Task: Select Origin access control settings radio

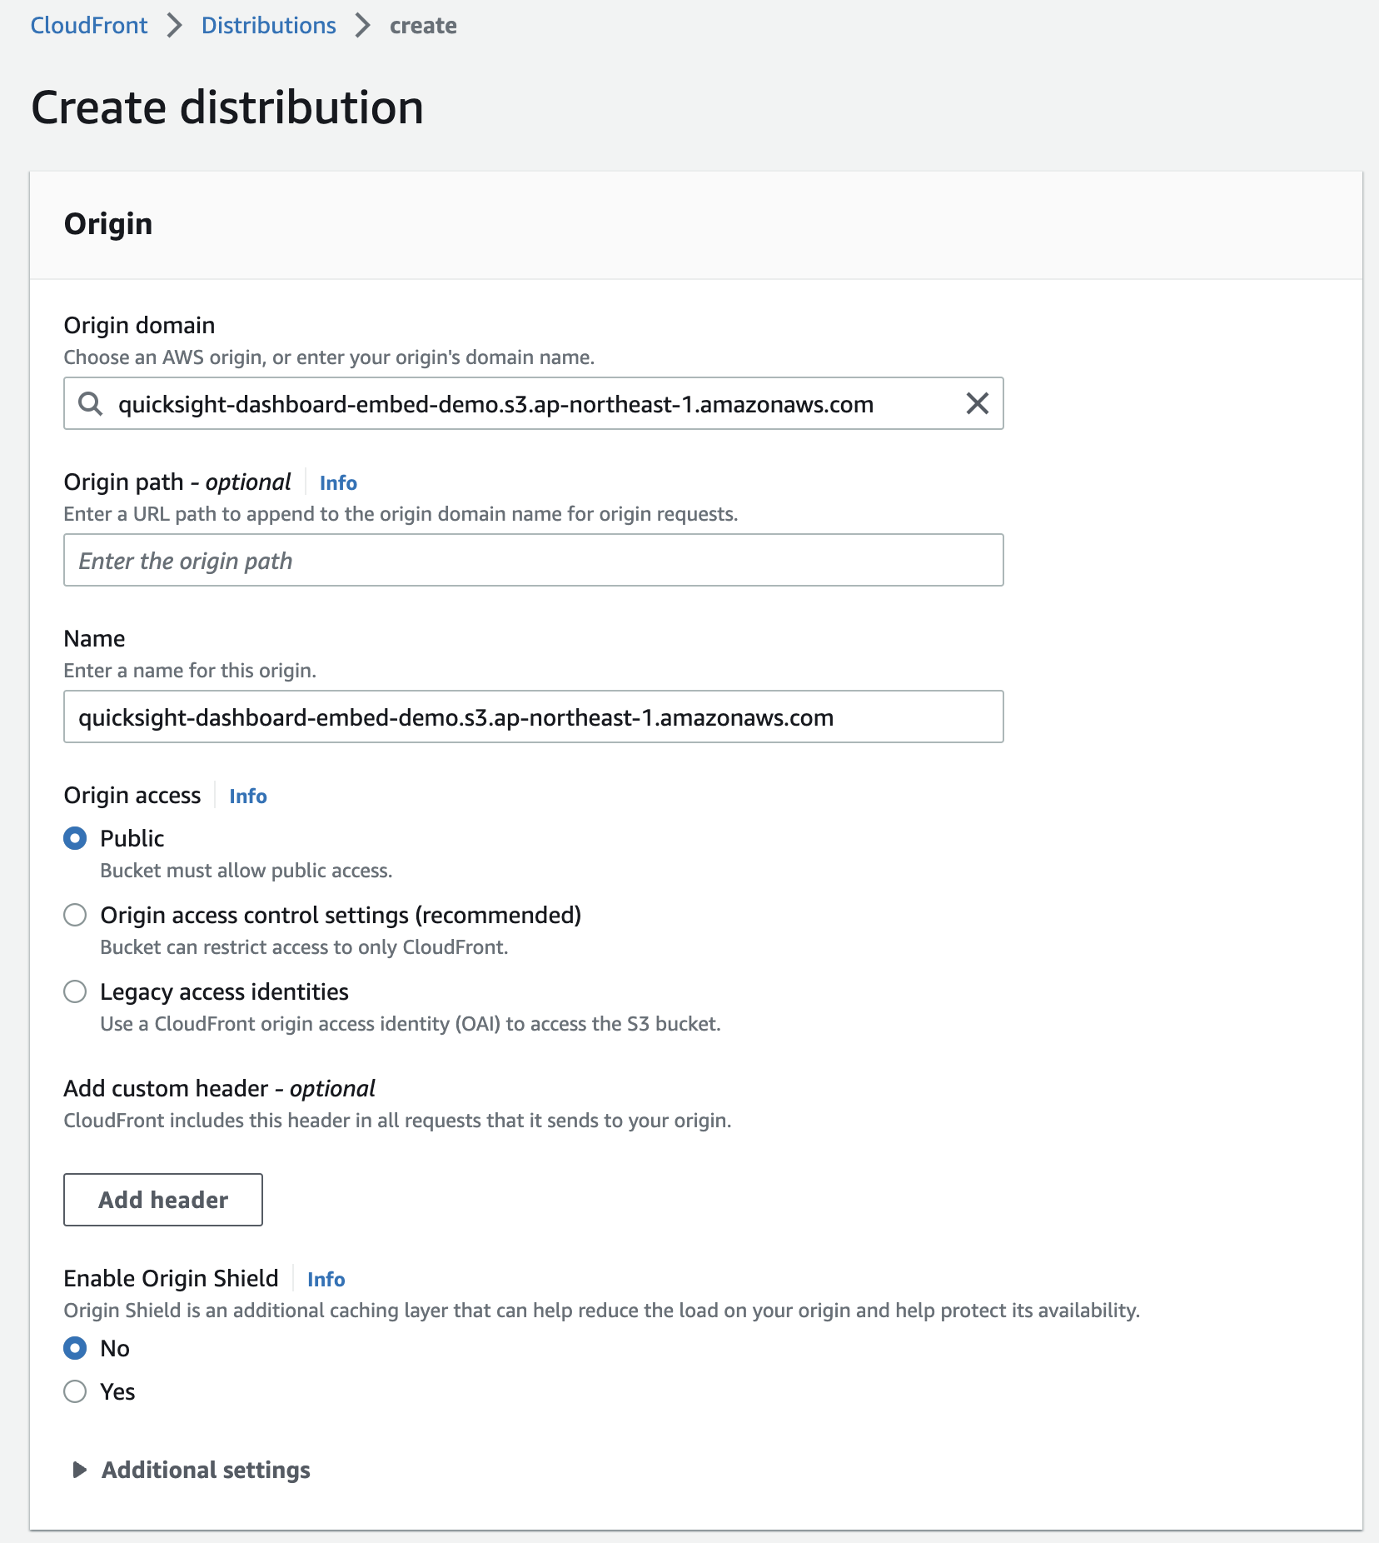Action: [x=75, y=915]
